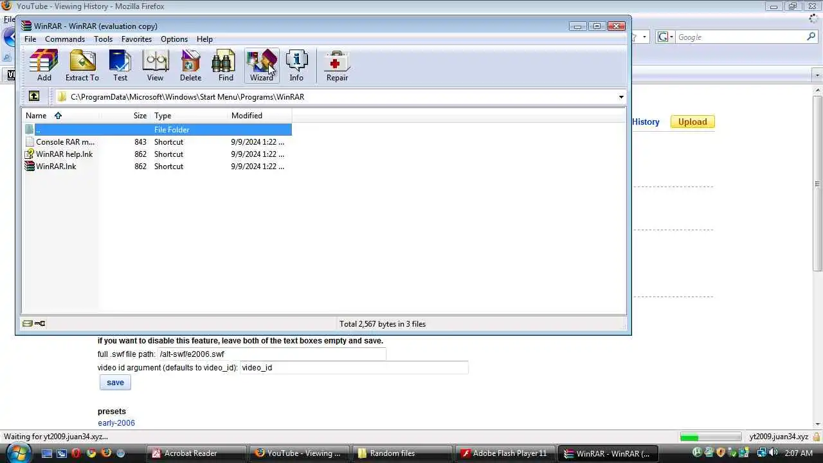Launch Firefox from quick launch bar
Image resolution: width=823 pixels, height=463 pixels.
tap(106, 453)
